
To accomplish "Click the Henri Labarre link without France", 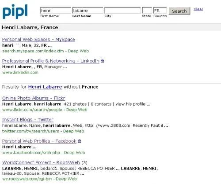I will pos(45,87).
